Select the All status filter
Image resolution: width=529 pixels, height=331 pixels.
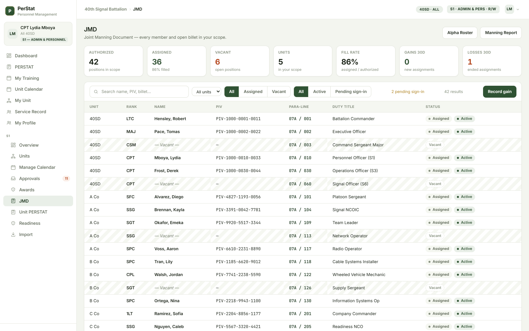[x=301, y=92]
